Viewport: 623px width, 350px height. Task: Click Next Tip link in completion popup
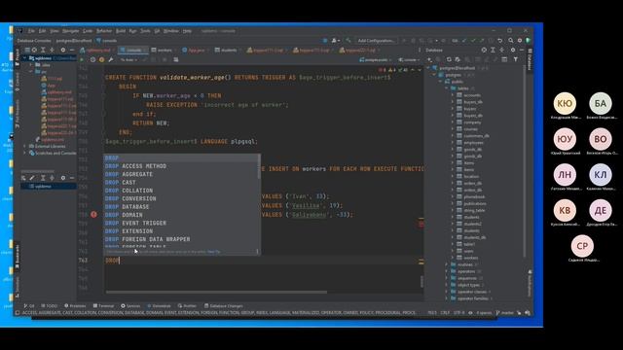[x=213, y=252]
